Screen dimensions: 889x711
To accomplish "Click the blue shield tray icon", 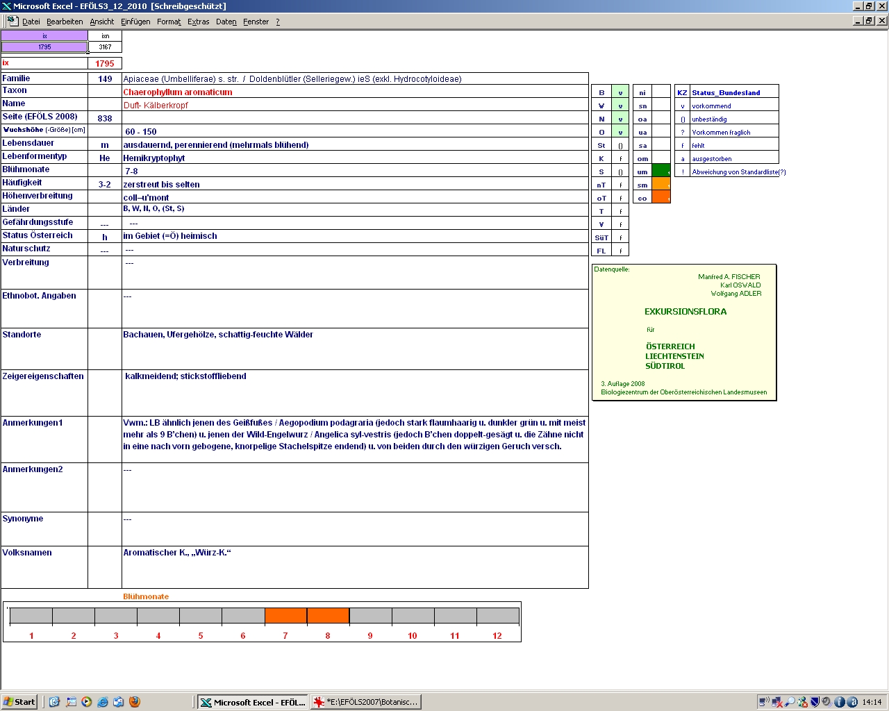I will coord(815,702).
